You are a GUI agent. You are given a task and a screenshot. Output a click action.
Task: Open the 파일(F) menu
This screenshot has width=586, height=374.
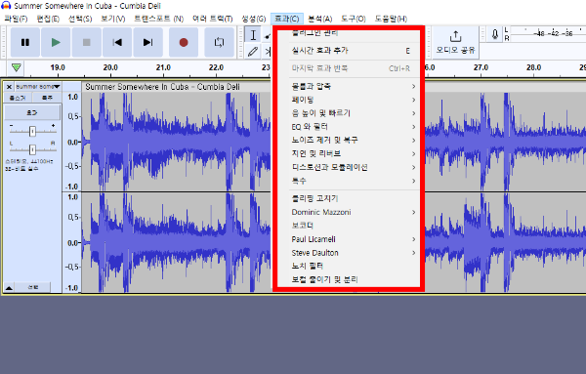pos(16,19)
